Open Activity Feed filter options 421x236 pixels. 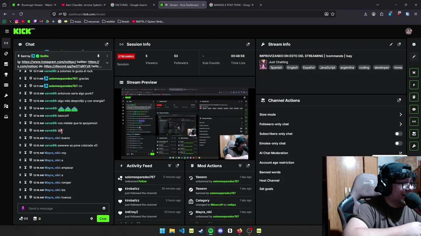click(169, 166)
